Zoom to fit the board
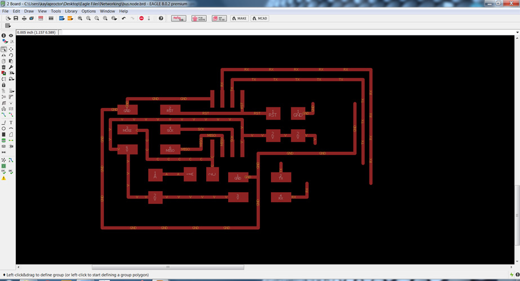The width and height of the screenshot is (520, 281). (80, 18)
